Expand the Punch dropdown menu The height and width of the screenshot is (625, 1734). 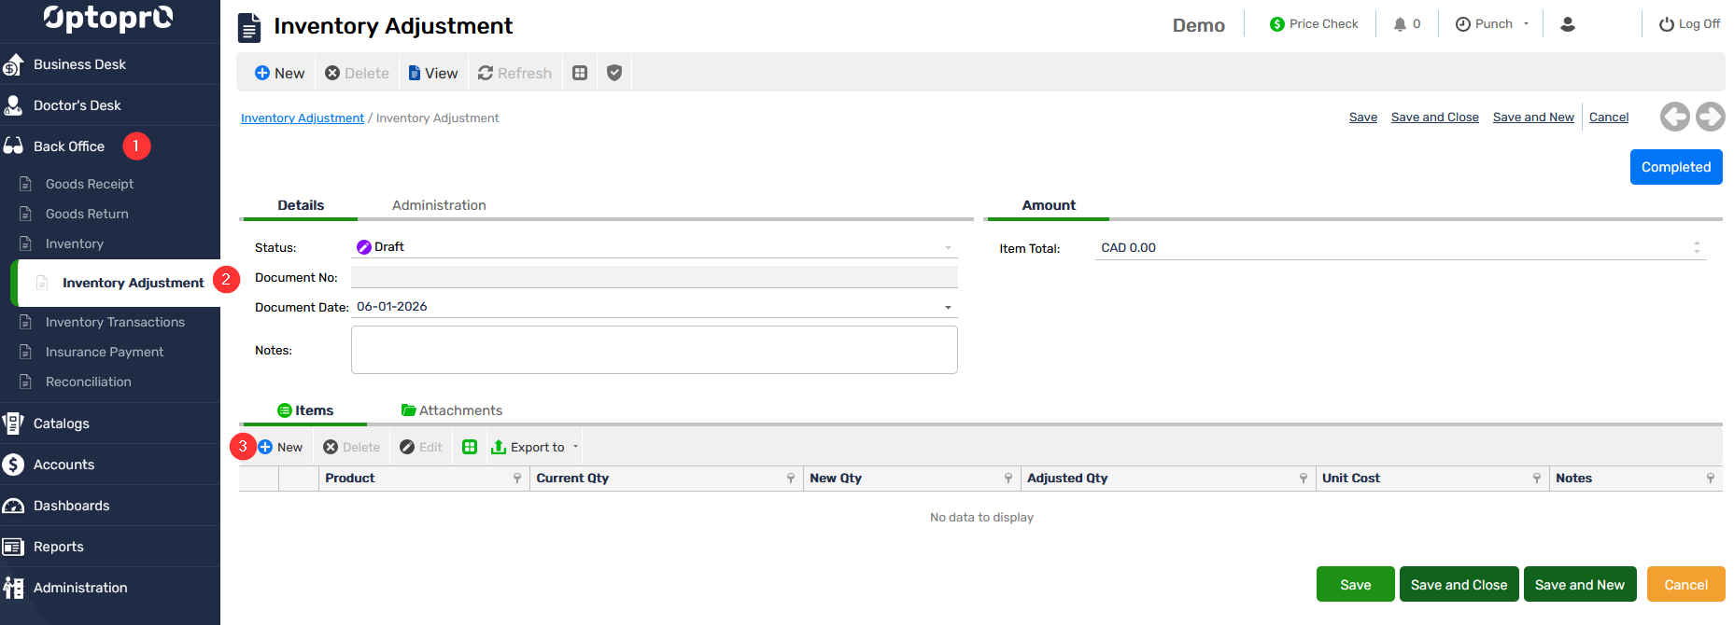pyautogui.click(x=1526, y=24)
